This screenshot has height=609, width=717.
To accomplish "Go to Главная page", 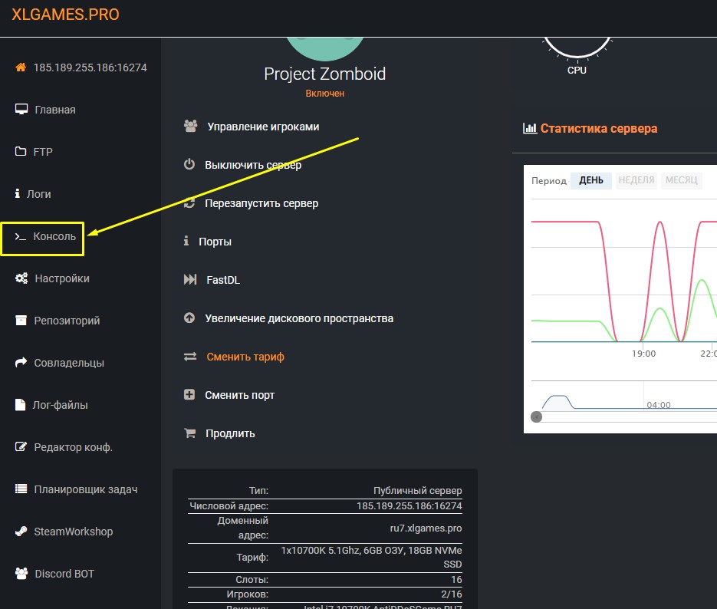I will pyautogui.click(x=55, y=110).
